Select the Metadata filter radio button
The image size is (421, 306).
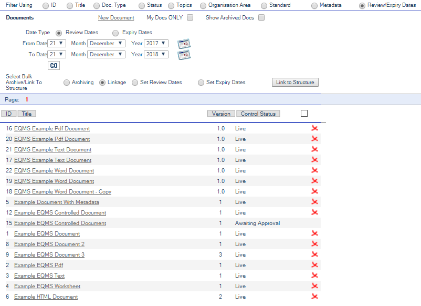[314, 6]
